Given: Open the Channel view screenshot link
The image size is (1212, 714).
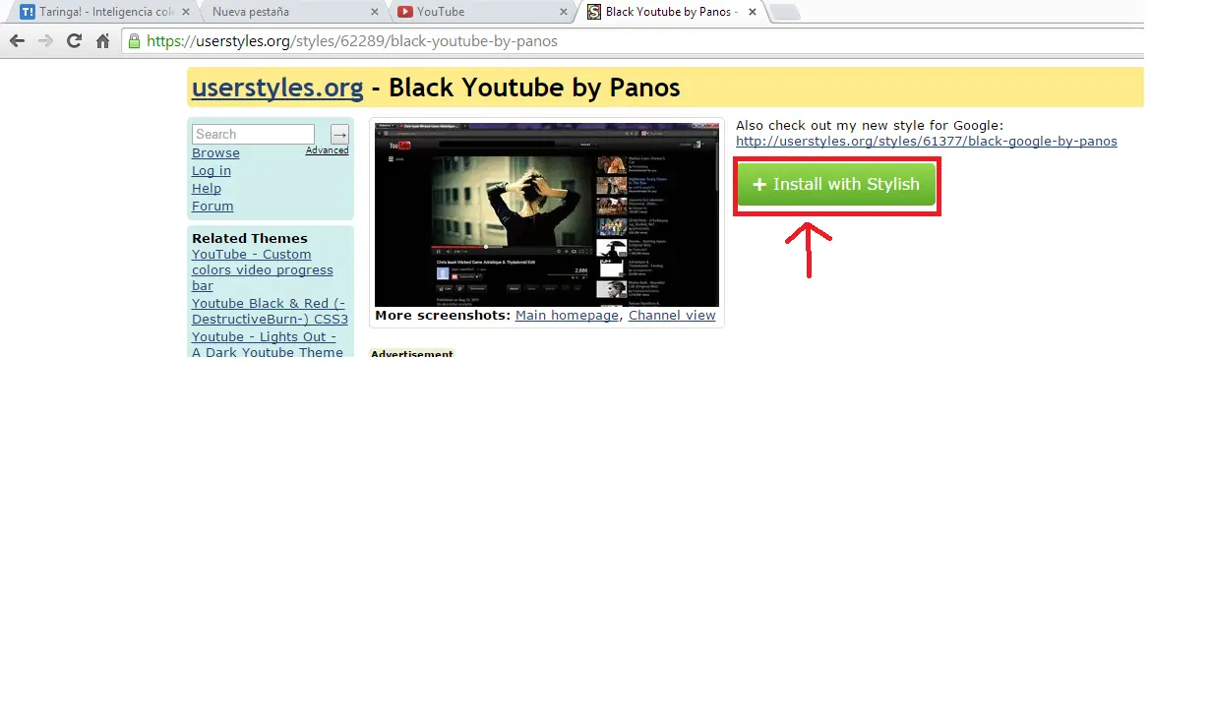Looking at the screenshot, I should pyautogui.click(x=672, y=316).
